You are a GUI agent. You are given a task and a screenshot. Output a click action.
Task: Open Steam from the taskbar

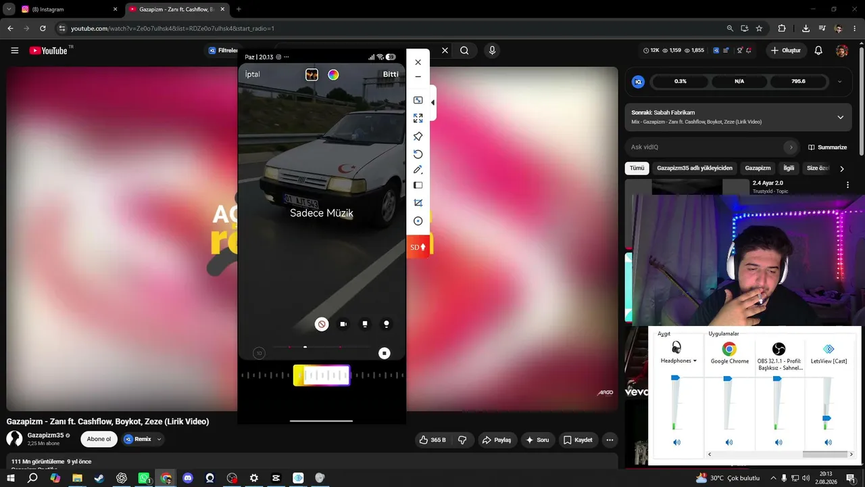click(99, 478)
